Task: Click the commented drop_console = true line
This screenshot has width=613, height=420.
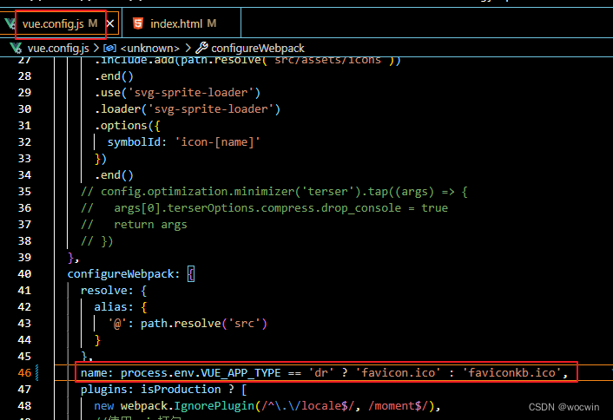Action: 264,208
